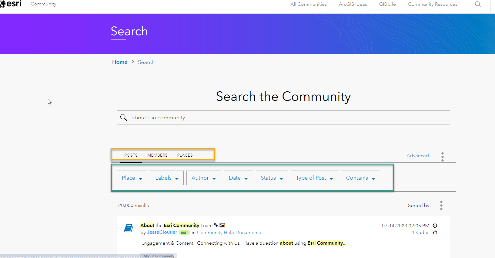Click the Search the Community text field

coord(288,117)
